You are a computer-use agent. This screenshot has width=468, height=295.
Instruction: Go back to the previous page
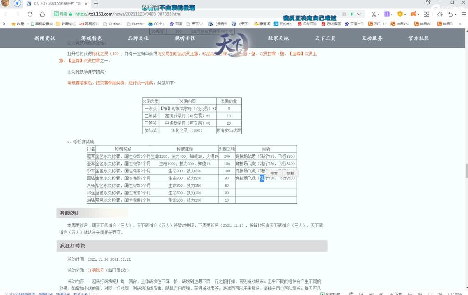tap(5, 14)
